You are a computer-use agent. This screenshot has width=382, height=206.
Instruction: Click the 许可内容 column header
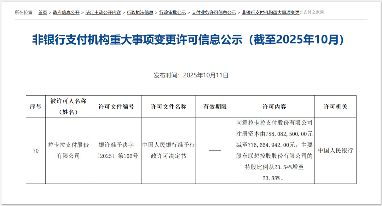(274, 107)
